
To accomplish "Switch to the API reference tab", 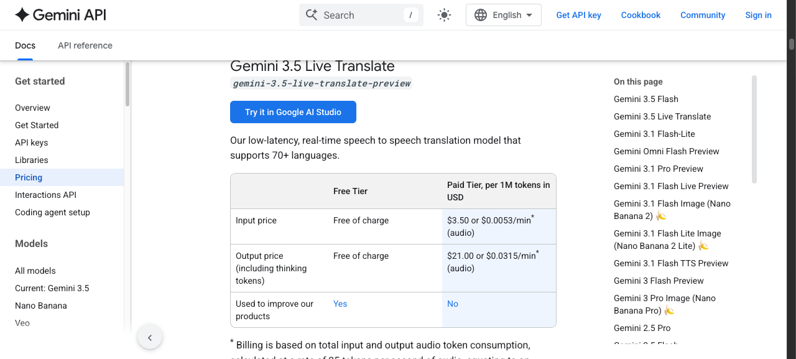I will 85,45.
